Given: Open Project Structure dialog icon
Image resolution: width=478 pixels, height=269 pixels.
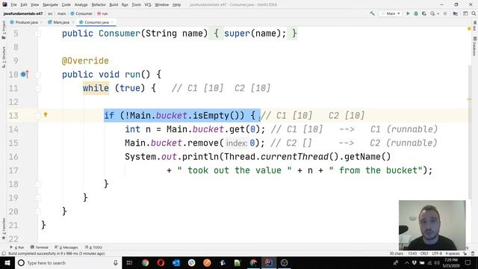Looking at the screenshot, I should click(455, 13).
